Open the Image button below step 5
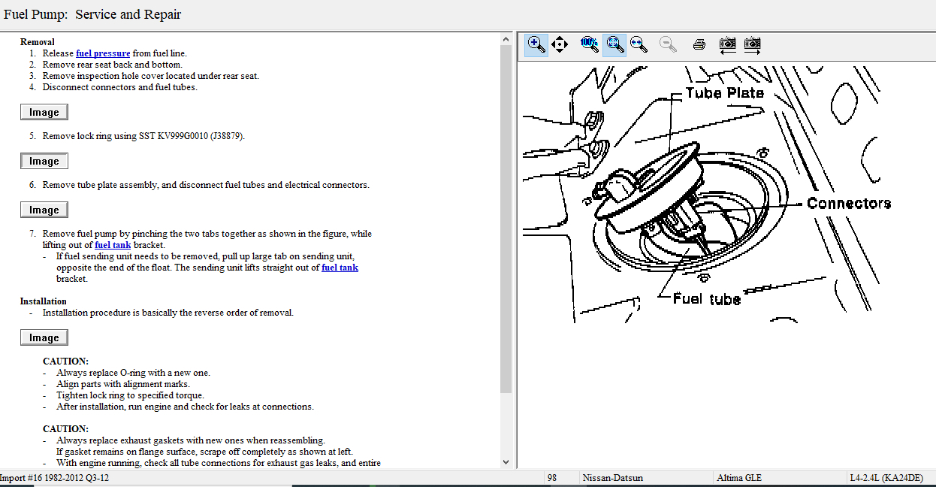936x487 pixels. [x=44, y=161]
